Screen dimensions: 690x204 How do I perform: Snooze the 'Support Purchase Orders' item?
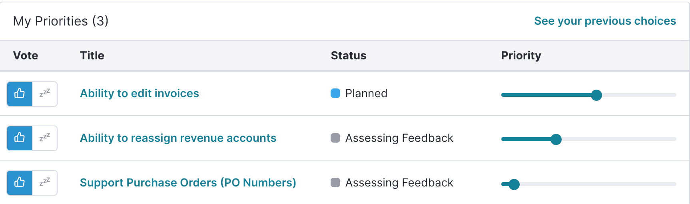click(45, 183)
